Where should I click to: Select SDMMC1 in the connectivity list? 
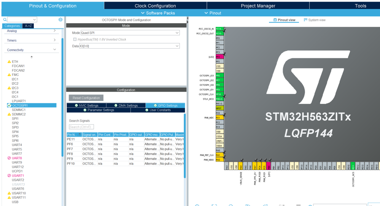19,110
